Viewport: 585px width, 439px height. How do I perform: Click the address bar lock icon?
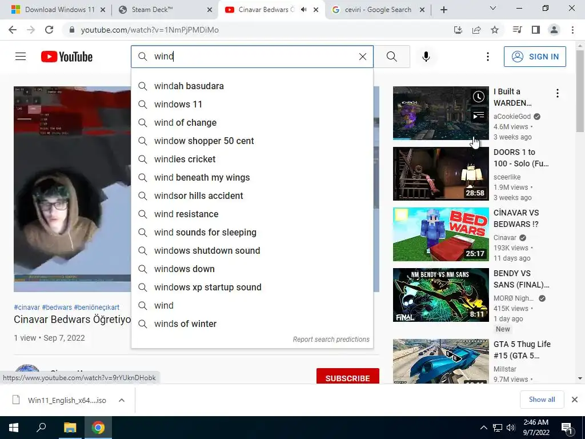[x=72, y=30]
